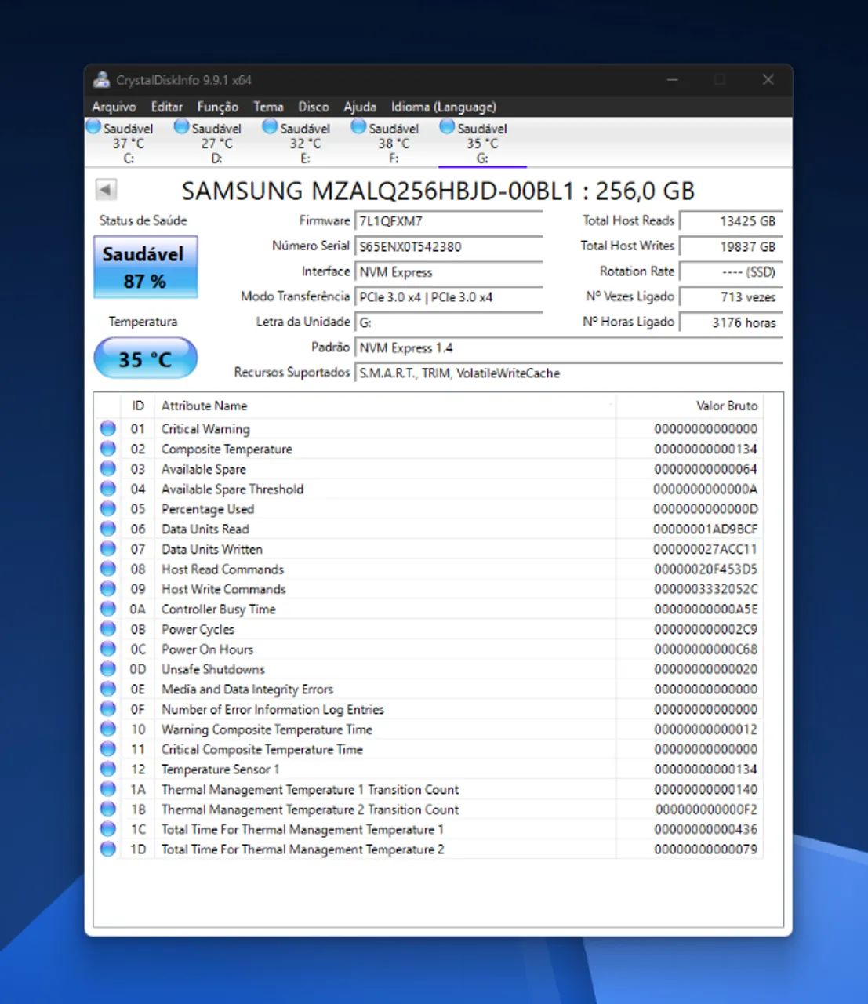Click status orb for Thermal Management Temperature 2 Transition Count

[108, 809]
